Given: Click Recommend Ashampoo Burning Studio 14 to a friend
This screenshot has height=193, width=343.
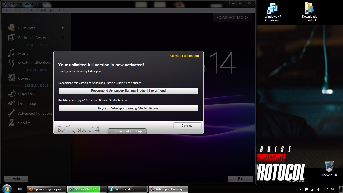Looking at the screenshot, I should click(128, 91).
